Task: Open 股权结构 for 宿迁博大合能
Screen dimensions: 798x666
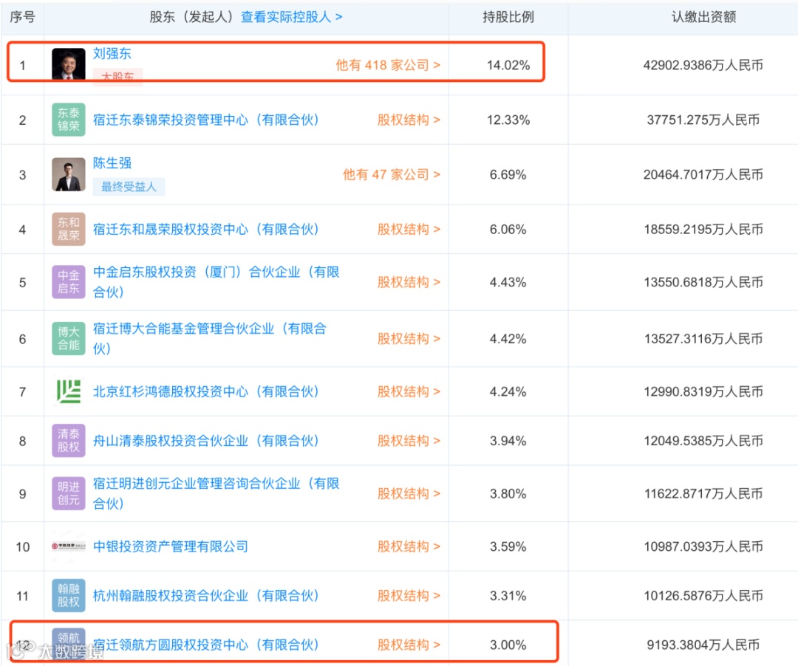Action: (409, 339)
